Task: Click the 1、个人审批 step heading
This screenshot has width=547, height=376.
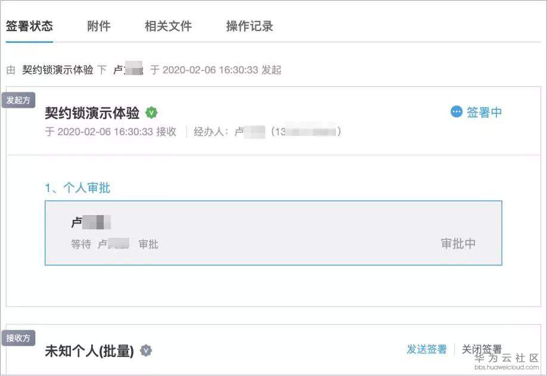Action: coord(77,188)
